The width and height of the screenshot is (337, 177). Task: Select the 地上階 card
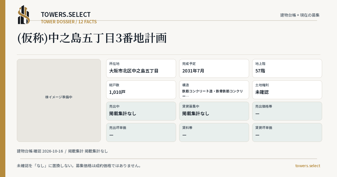[x=287, y=68]
